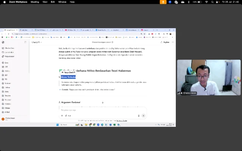Open the three-dot conversation options menu
The width and height of the screenshot is (242, 151).
pos(173,42)
